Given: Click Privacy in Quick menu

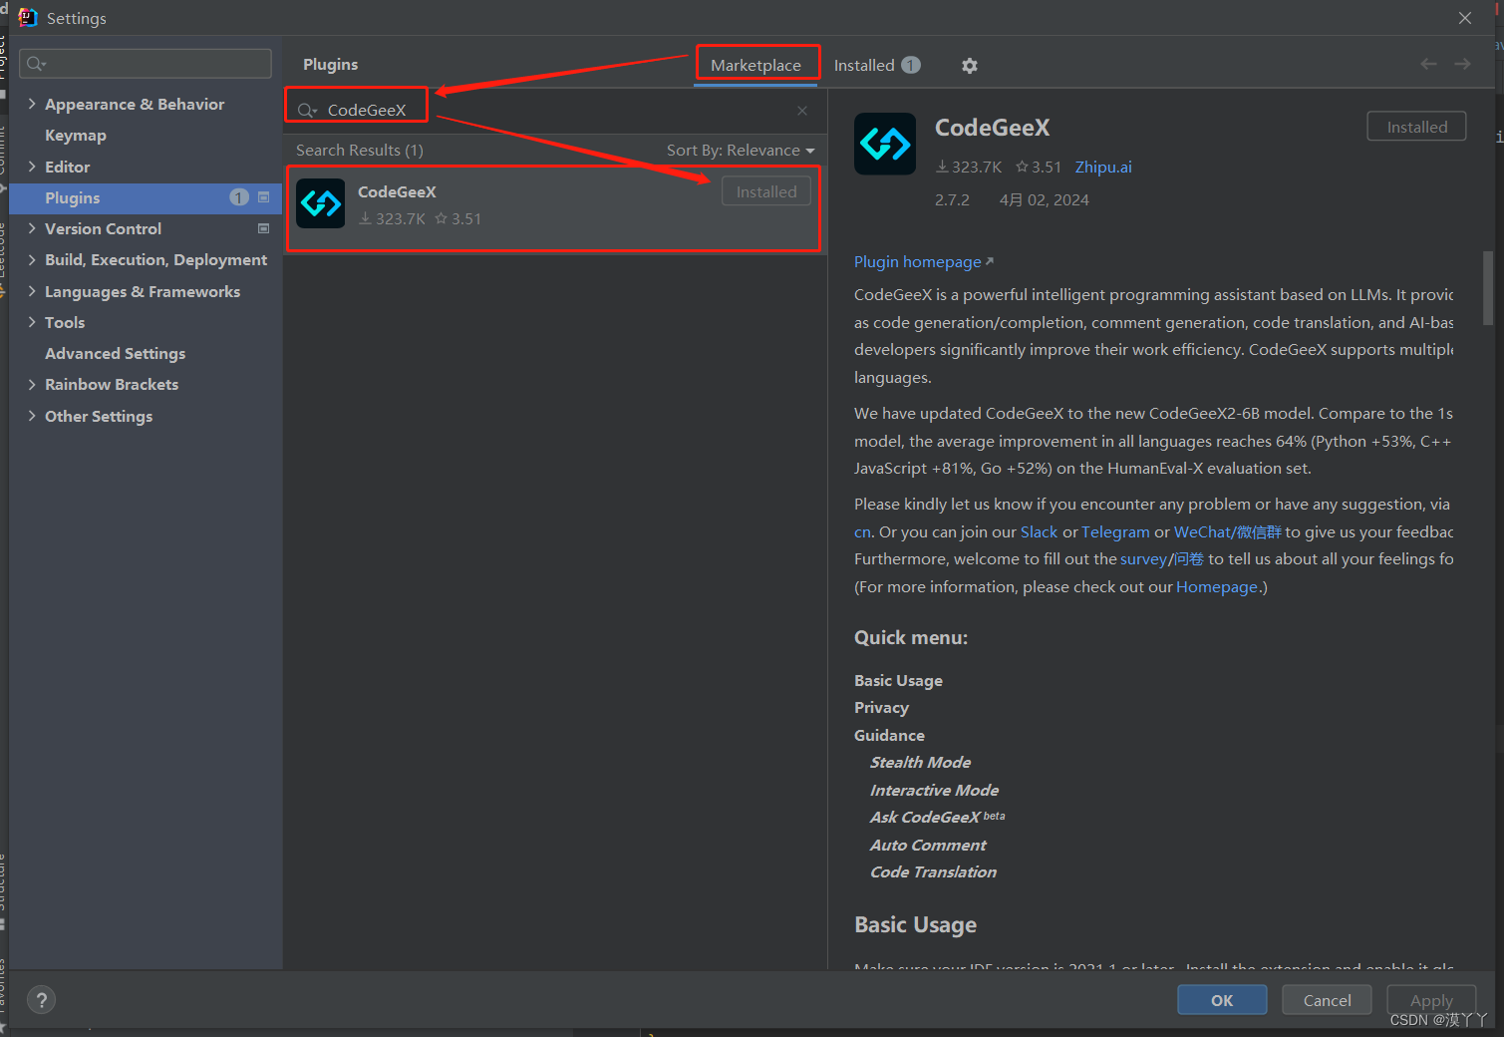Looking at the screenshot, I should click(881, 708).
